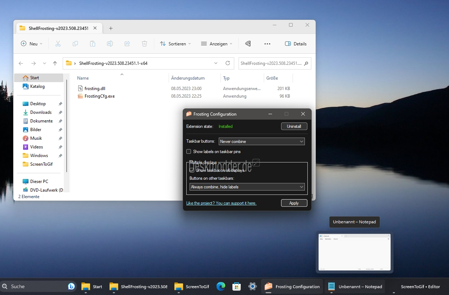This screenshot has width=449, height=295.
Task: Open the three-dots More options menu
Action: [x=267, y=44]
